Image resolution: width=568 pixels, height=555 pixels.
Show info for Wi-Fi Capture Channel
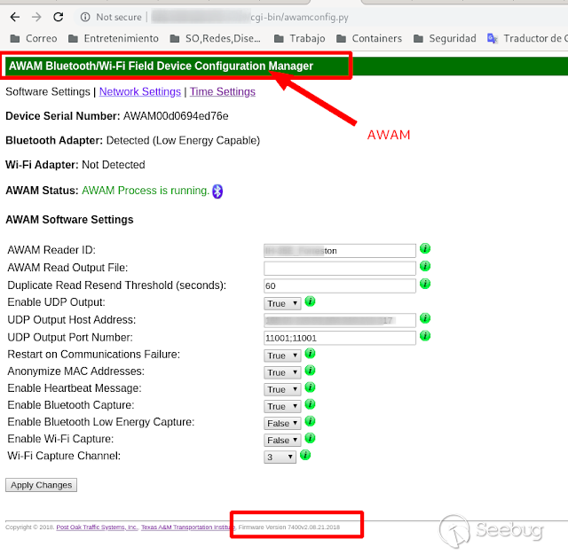click(305, 455)
